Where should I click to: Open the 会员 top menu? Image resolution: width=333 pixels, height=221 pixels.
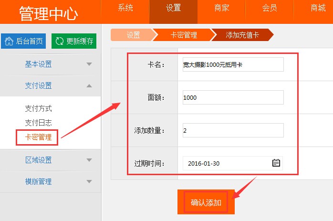click(270, 8)
